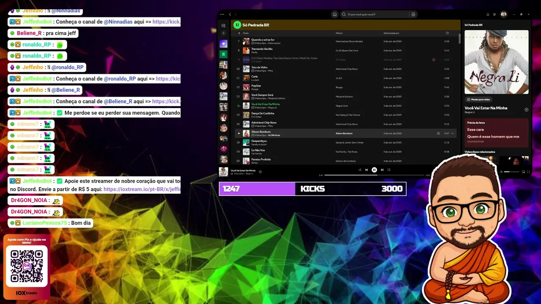The height and width of the screenshot is (304, 541).
Task: Create a new playlist with plus icon
Action: pos(224,33)
